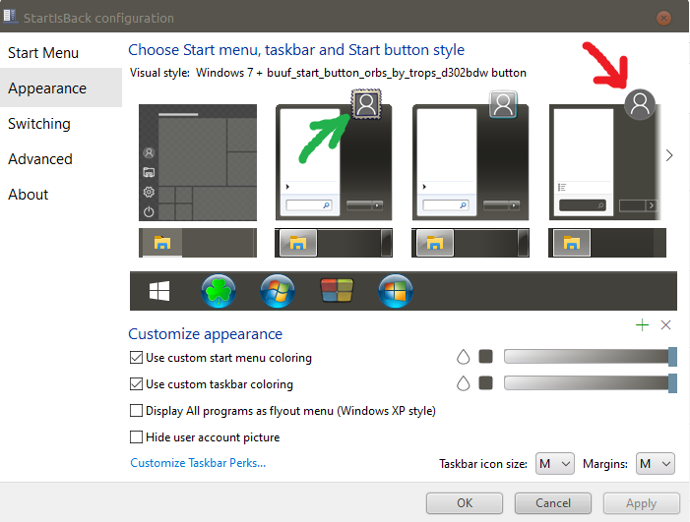Pick the Windows 7 orb start button

coord(278,291)
